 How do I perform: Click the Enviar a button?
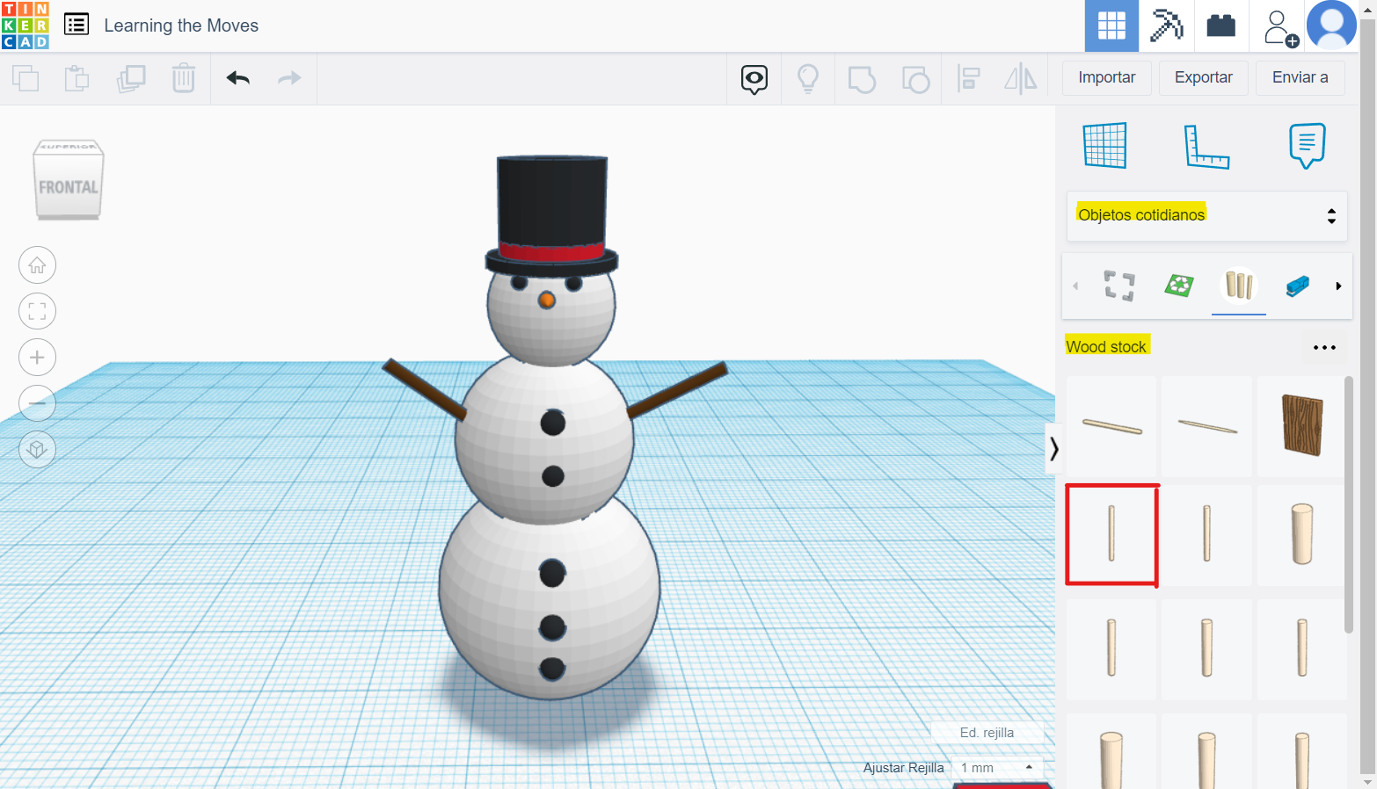click(x=1300, y=77)
